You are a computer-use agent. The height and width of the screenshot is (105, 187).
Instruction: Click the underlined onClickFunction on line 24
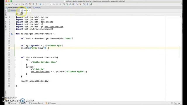pos(40,72)
